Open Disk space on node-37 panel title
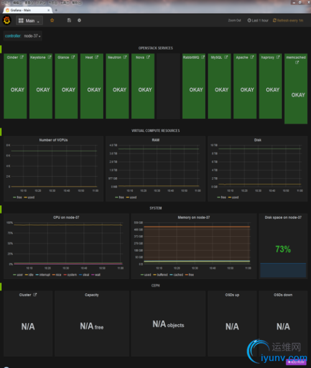Screen dimensions: 311x368 283,218
